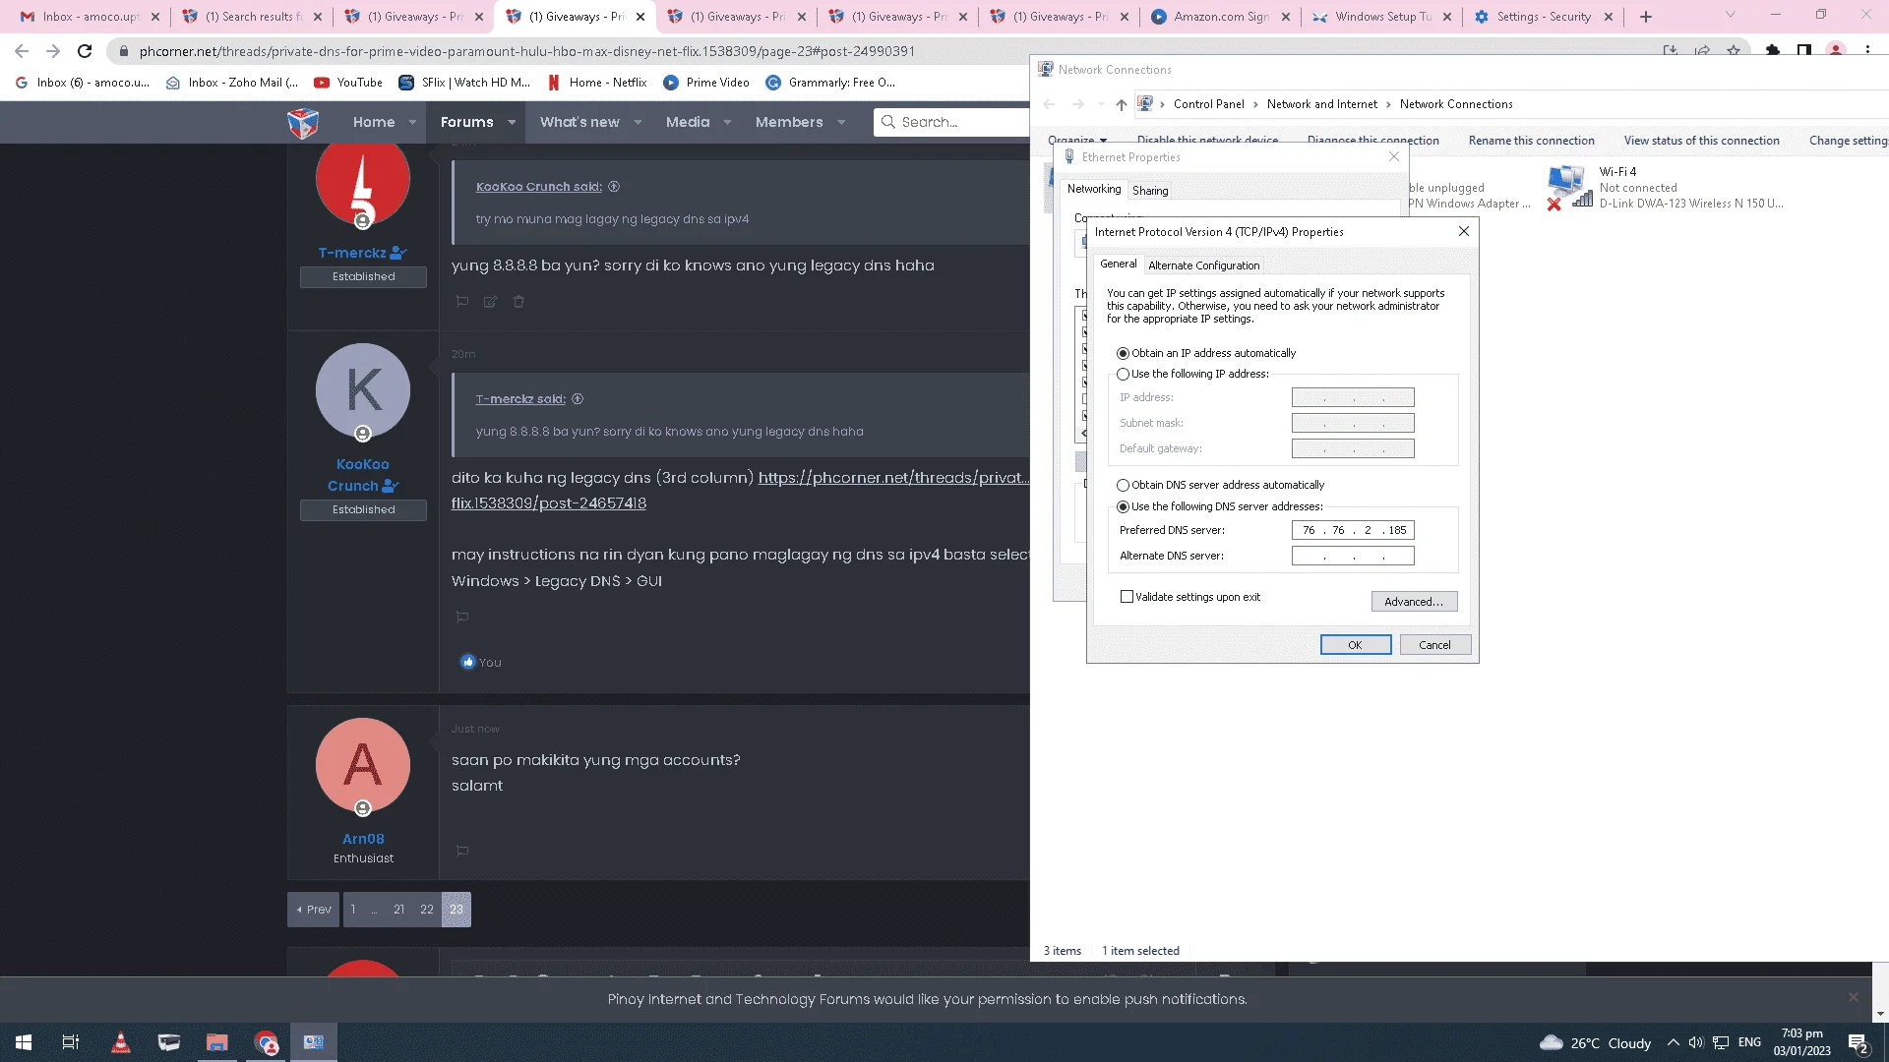Viewport: 1889px width, 1062px height.
Task: Click OK in IPv4 Properties dialog
Action: coord(1356,645)
